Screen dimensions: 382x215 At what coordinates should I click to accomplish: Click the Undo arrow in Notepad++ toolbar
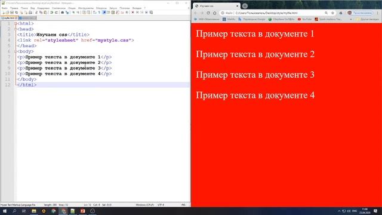[x=52, y=13]
